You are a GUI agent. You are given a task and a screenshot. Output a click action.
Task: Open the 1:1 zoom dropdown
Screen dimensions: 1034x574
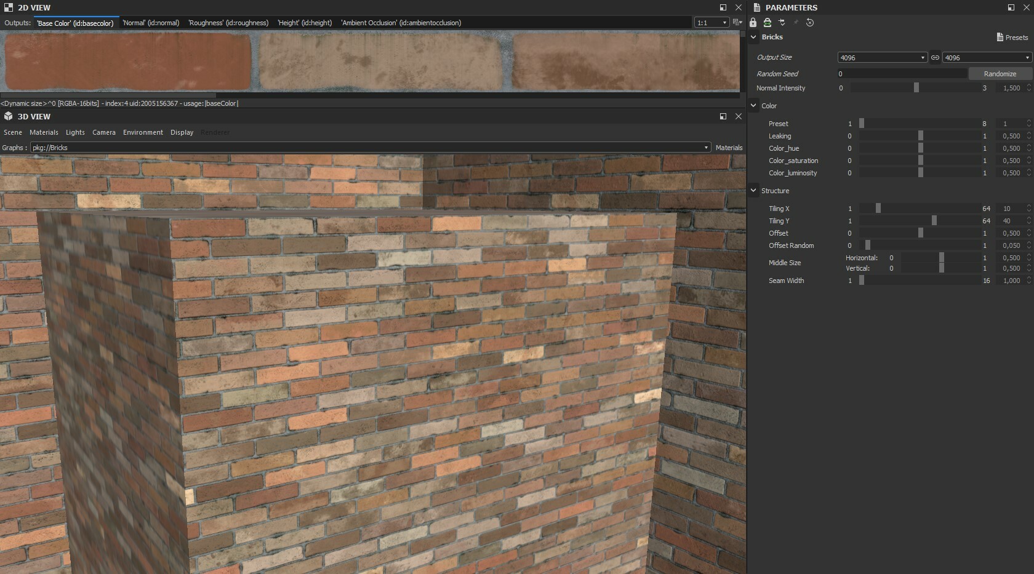coord(711,23)
